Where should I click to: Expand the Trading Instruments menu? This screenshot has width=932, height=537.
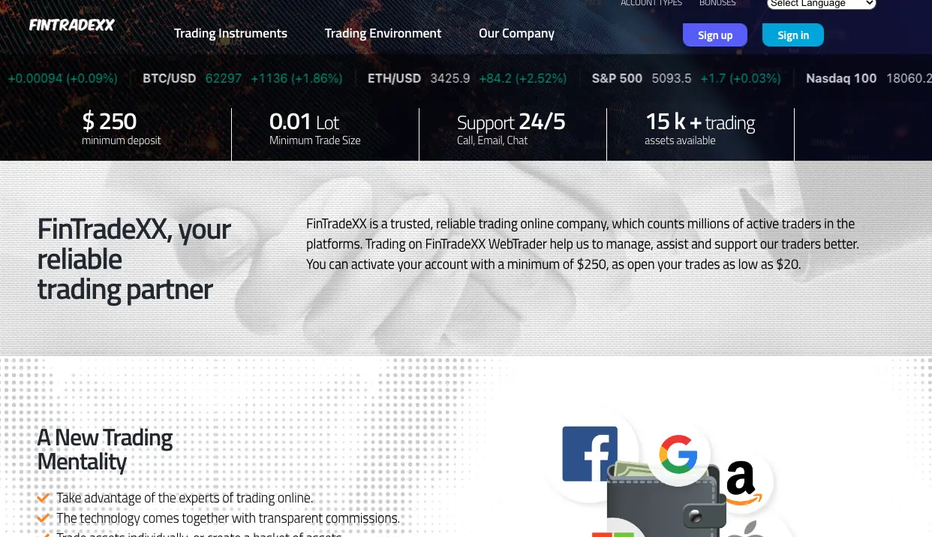point(230,33)
